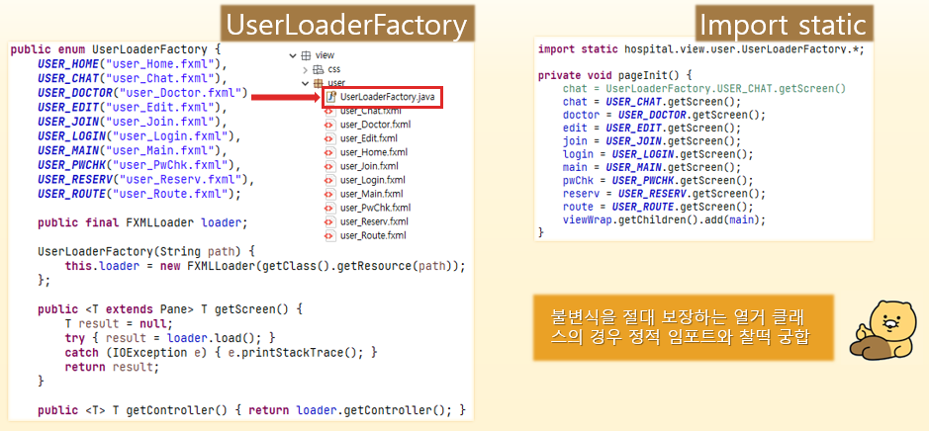Click the css package icon
The height and width of the screenshot is (431, 929).
point(318,70)
